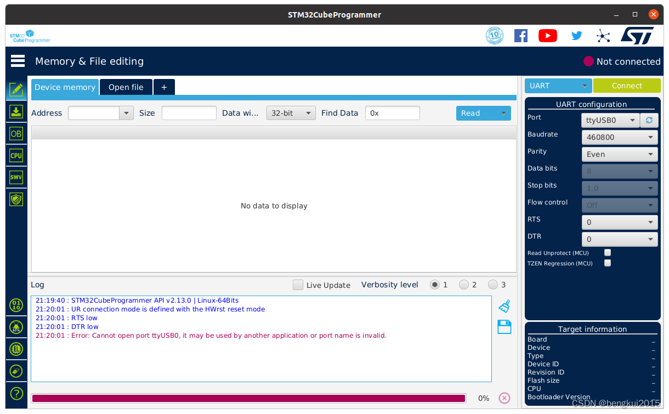669x414 pixels.
Task: Switch to the Open file tab
Action: 126,87
